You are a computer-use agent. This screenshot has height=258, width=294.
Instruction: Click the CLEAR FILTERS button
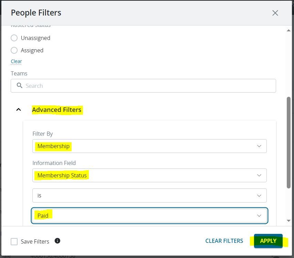tap(224, 241)
